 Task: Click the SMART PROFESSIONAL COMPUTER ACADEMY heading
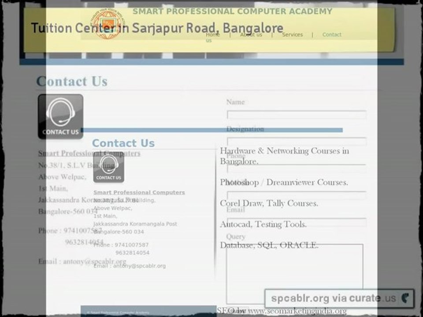point(232,11)
